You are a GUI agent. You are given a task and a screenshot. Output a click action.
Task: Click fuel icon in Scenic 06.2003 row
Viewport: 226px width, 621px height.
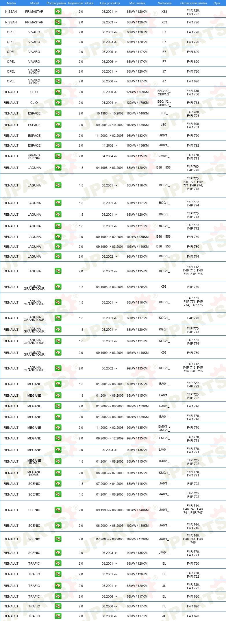pos(58,553)
